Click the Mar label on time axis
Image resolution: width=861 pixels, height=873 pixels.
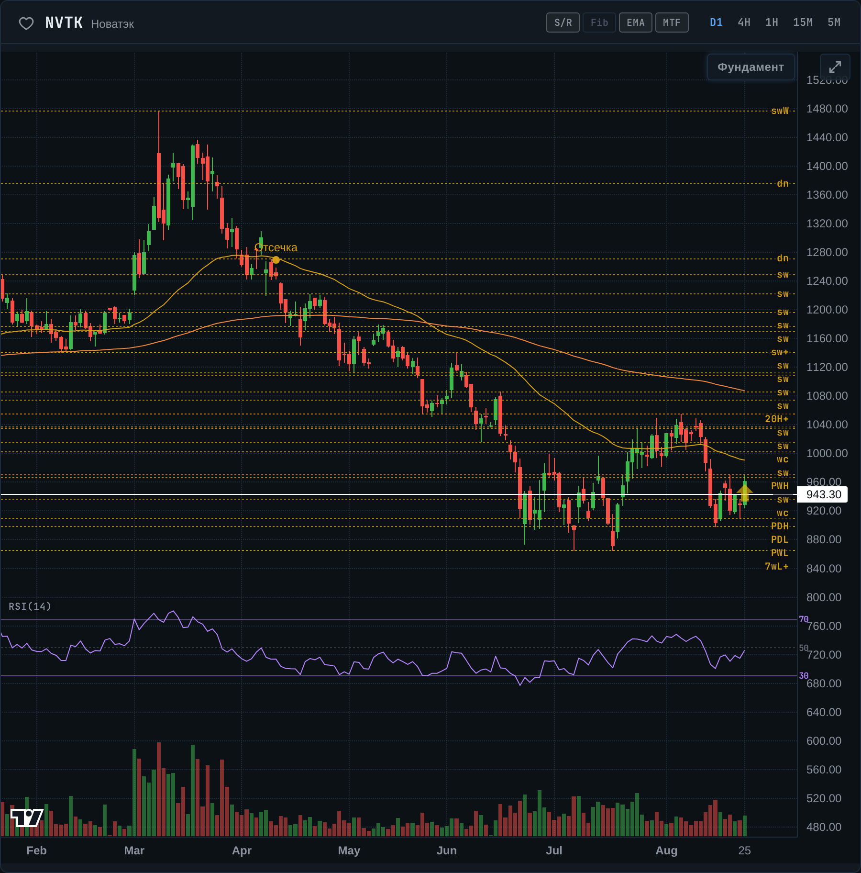[x=134, y=851]
